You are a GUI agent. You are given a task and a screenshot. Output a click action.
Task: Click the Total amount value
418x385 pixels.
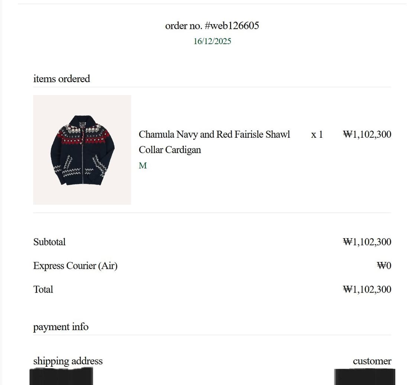[367, 290]
